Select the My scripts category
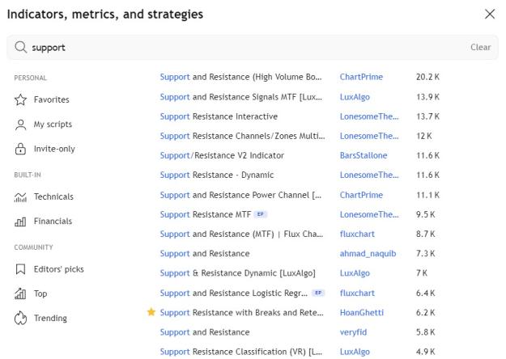Viewport: 506px width, 359px height. [53, 125]
